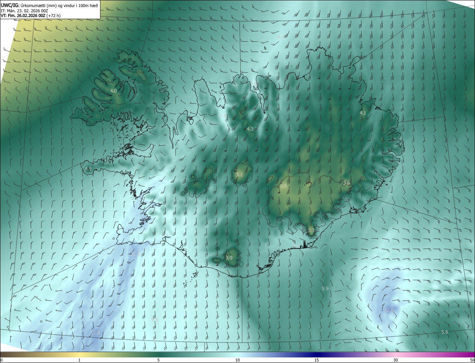Click the 30 tick on the color scale
Screen dimensions: 475x363
click(x=396, y=360)
